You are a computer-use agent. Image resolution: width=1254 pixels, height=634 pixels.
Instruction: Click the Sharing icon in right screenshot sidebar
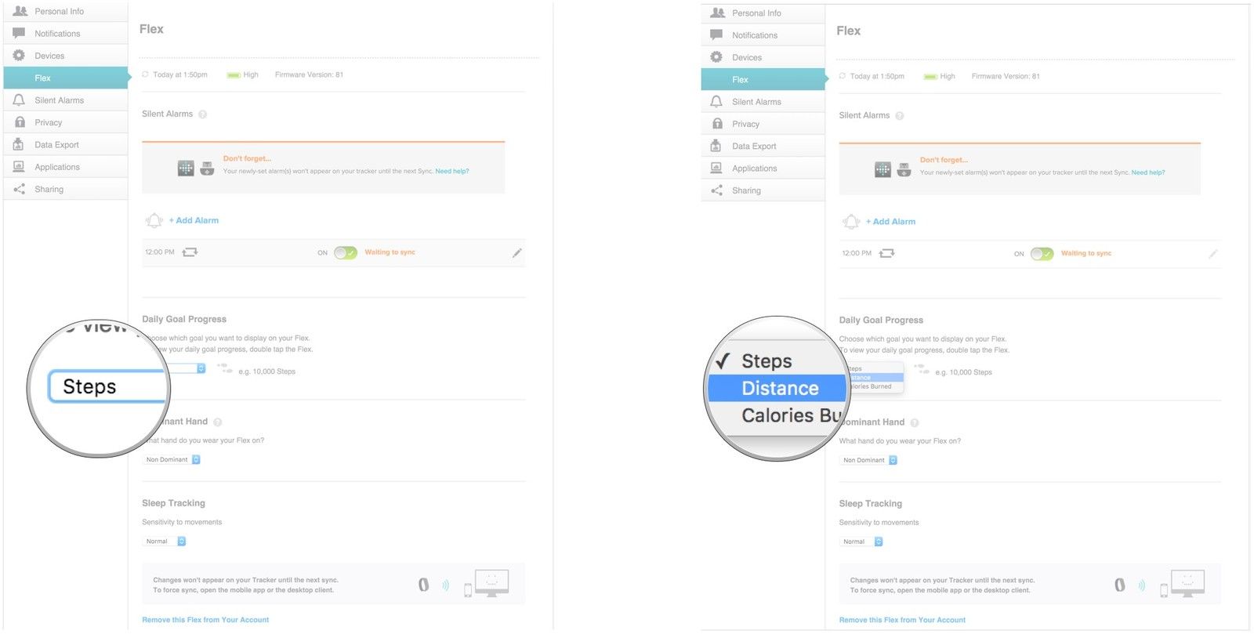(x=716, y=190)
